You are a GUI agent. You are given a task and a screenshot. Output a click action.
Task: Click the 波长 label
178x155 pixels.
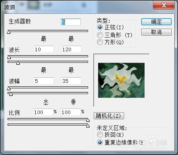coord(14,50)
